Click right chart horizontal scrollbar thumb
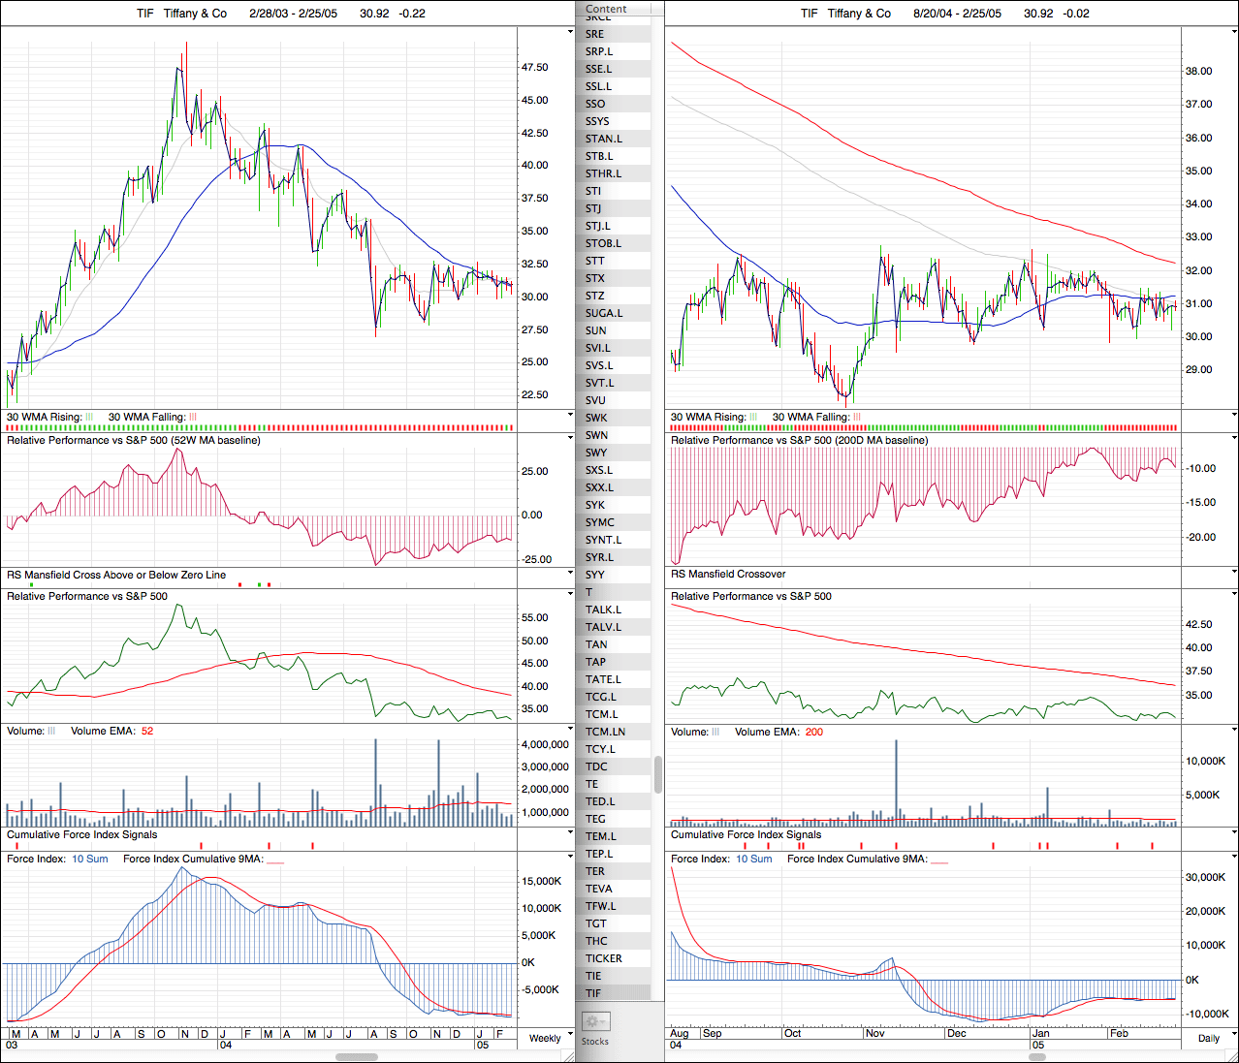Viewport: 1239px width, 1063px height. pos(1021,1057)
